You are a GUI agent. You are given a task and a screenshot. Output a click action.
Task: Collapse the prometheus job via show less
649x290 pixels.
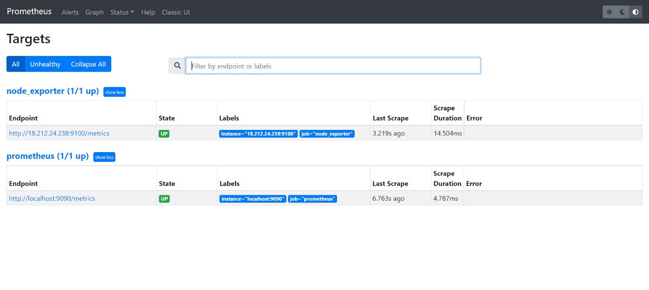pyautogui.click(x=104, y=157)
